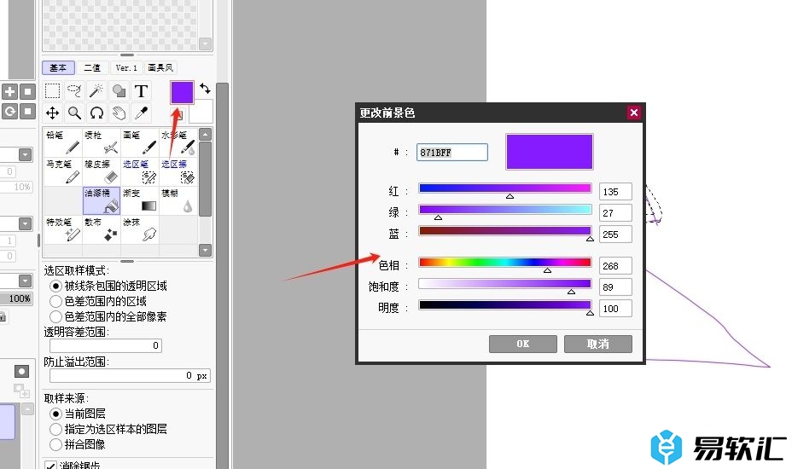Swap foreground and background colors
792x469 pixels.
[205, 89]
